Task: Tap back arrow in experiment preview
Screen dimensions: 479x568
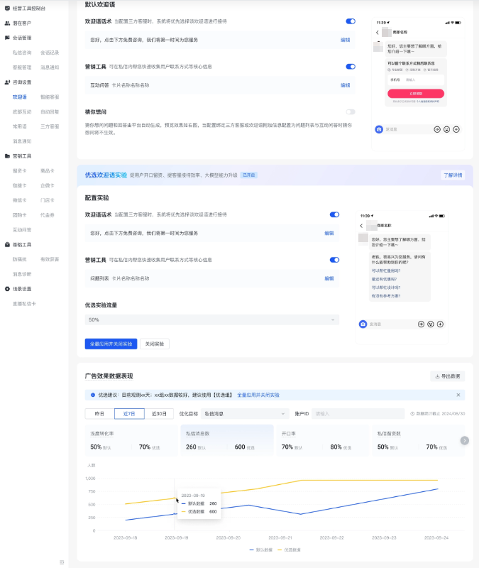Action: click(x=361, y=226)
